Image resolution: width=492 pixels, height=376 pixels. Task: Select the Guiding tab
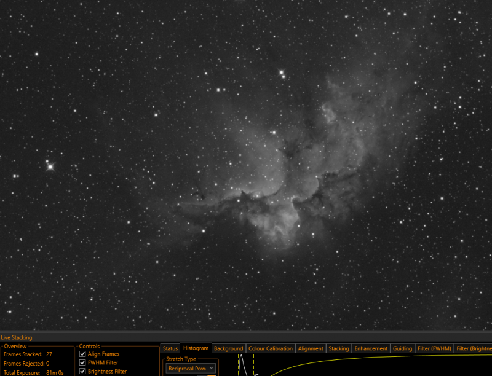tap(402, 348)
